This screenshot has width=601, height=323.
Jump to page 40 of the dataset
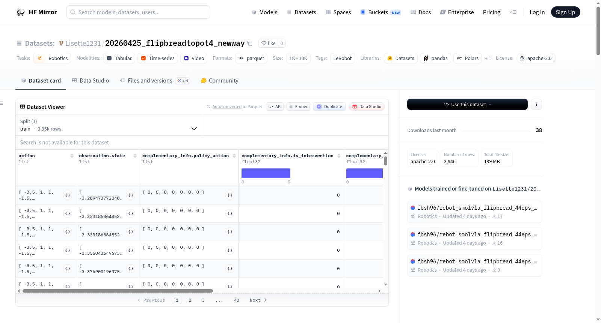click(237, 300)
